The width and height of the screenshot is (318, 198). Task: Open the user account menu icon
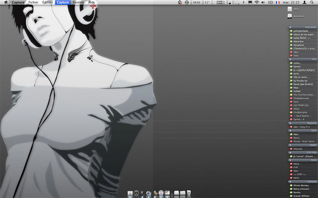305,2
